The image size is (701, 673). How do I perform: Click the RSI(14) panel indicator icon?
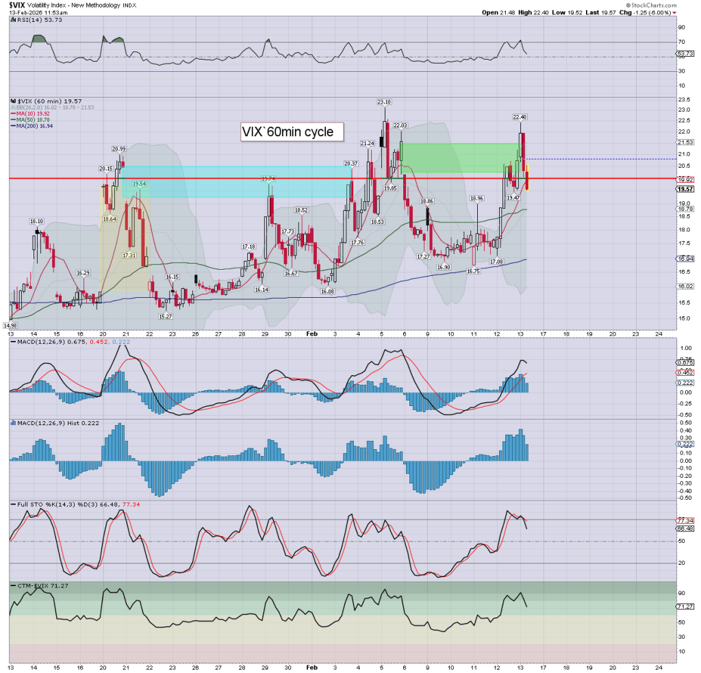coord(12,21)
